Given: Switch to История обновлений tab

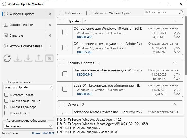Looking at the screenshot, I should click(x=25, y=46).
